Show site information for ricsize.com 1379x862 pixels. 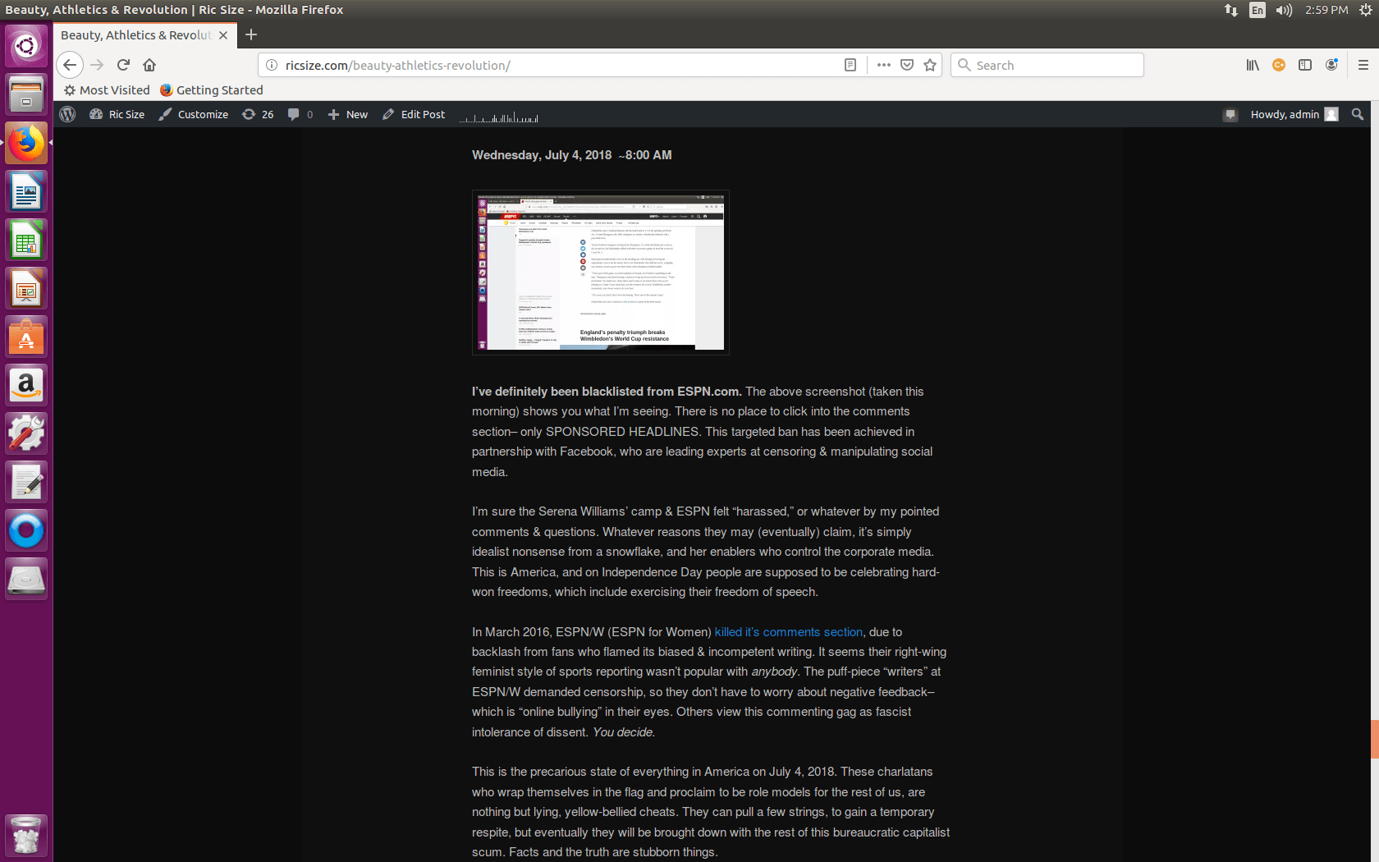(x=272, y=65)
